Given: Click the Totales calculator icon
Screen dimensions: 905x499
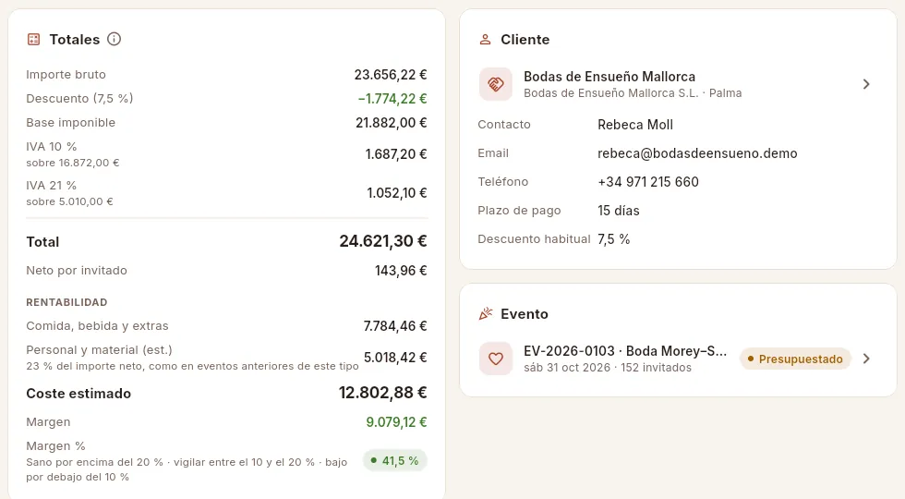Looking at the screenshot, I should pos(33,39).
